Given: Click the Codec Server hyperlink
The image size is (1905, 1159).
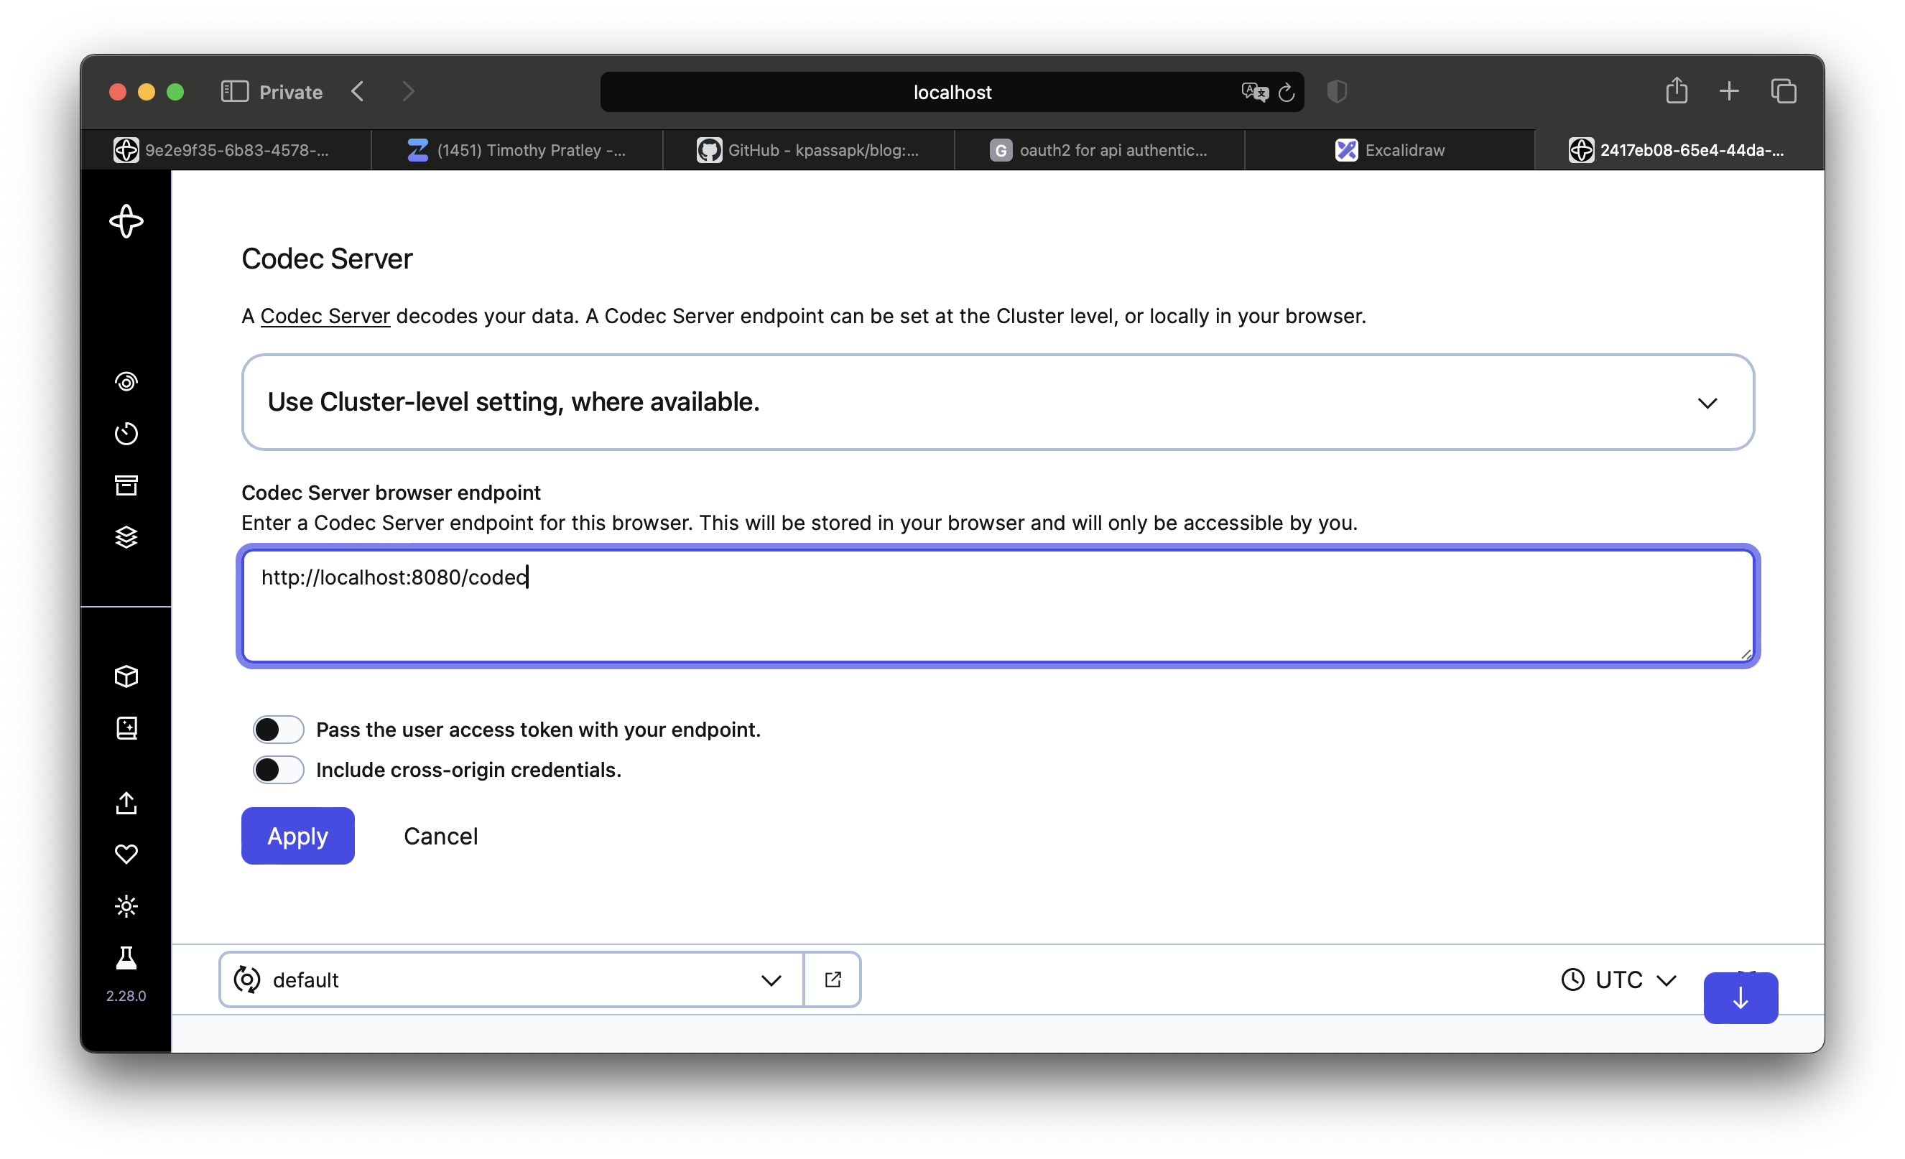Looking at the screenshot, I should click(x=325, y=315).
